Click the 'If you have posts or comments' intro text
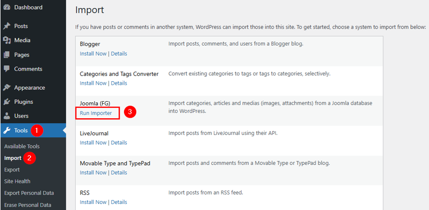429x210 pixels. [251, 27]
